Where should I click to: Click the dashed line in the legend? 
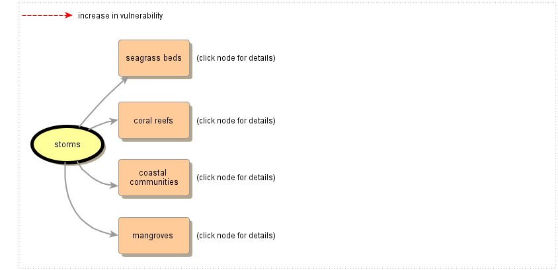point(43,16)
